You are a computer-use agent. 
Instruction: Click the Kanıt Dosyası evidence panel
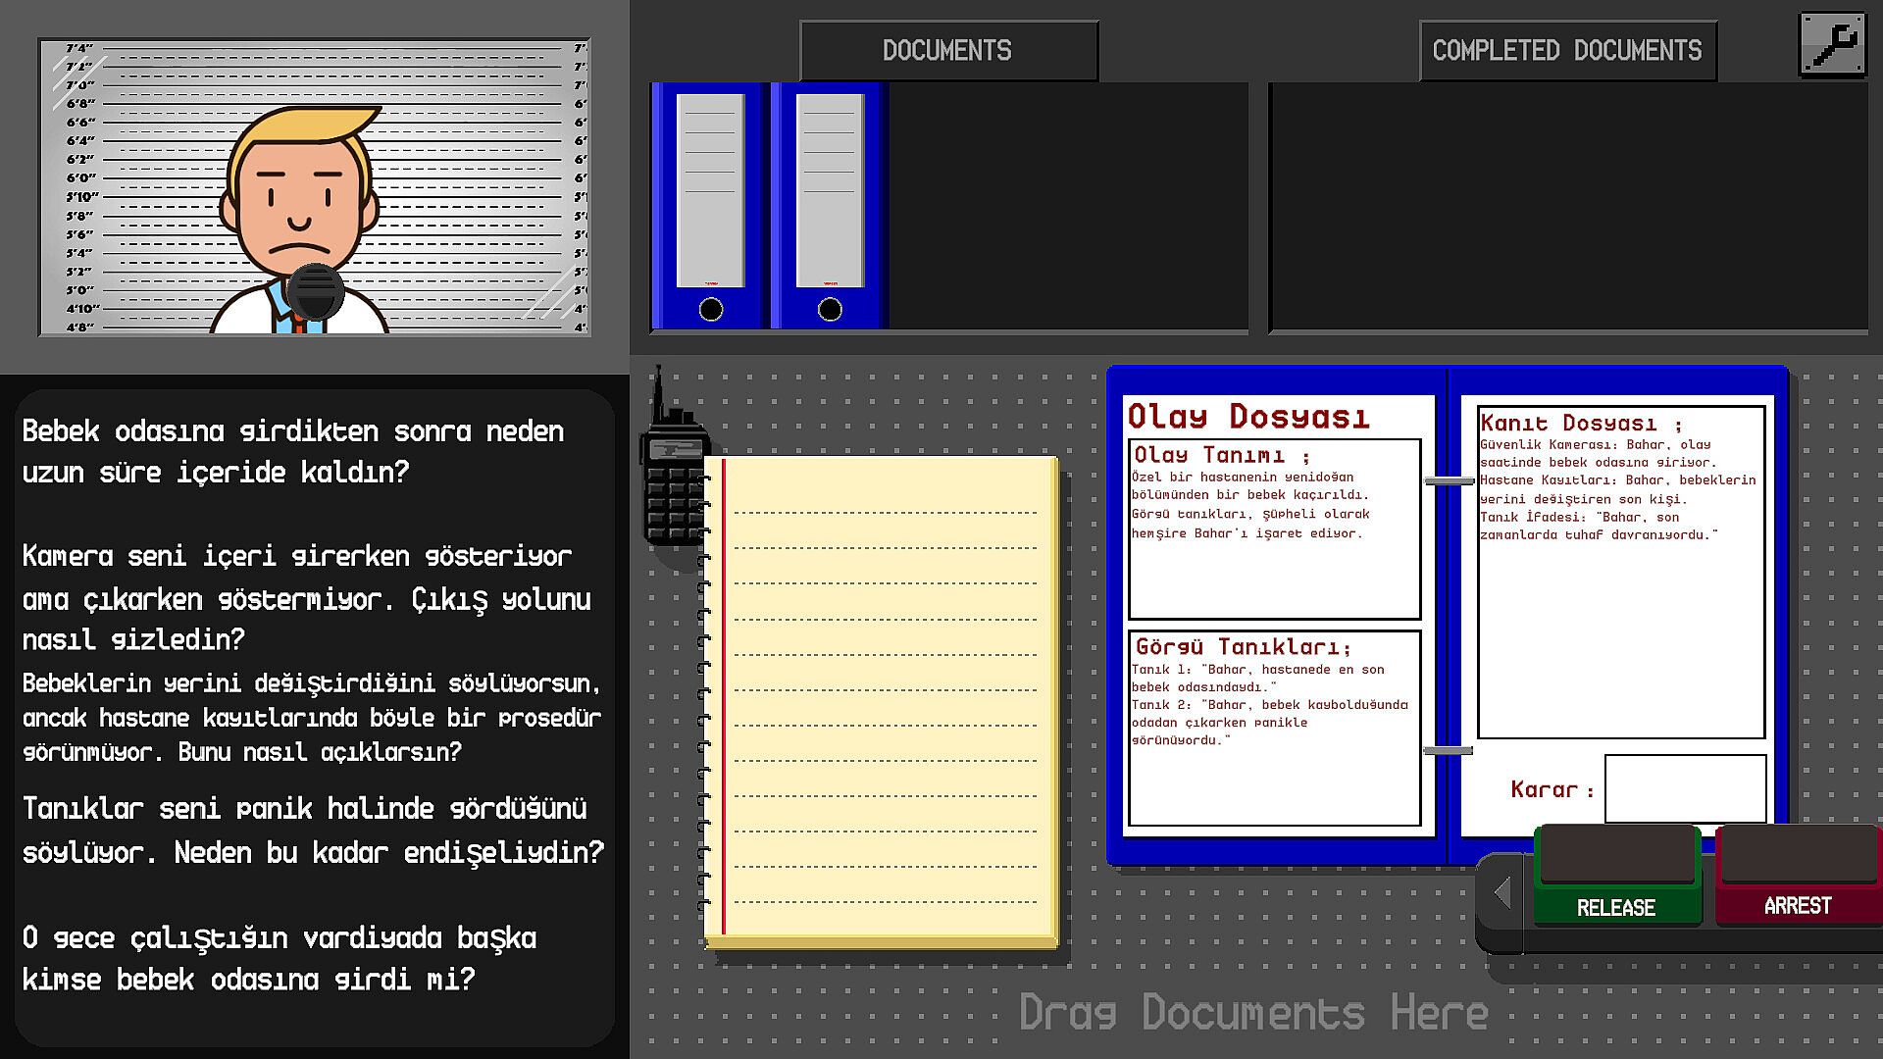pos(1620,571)
